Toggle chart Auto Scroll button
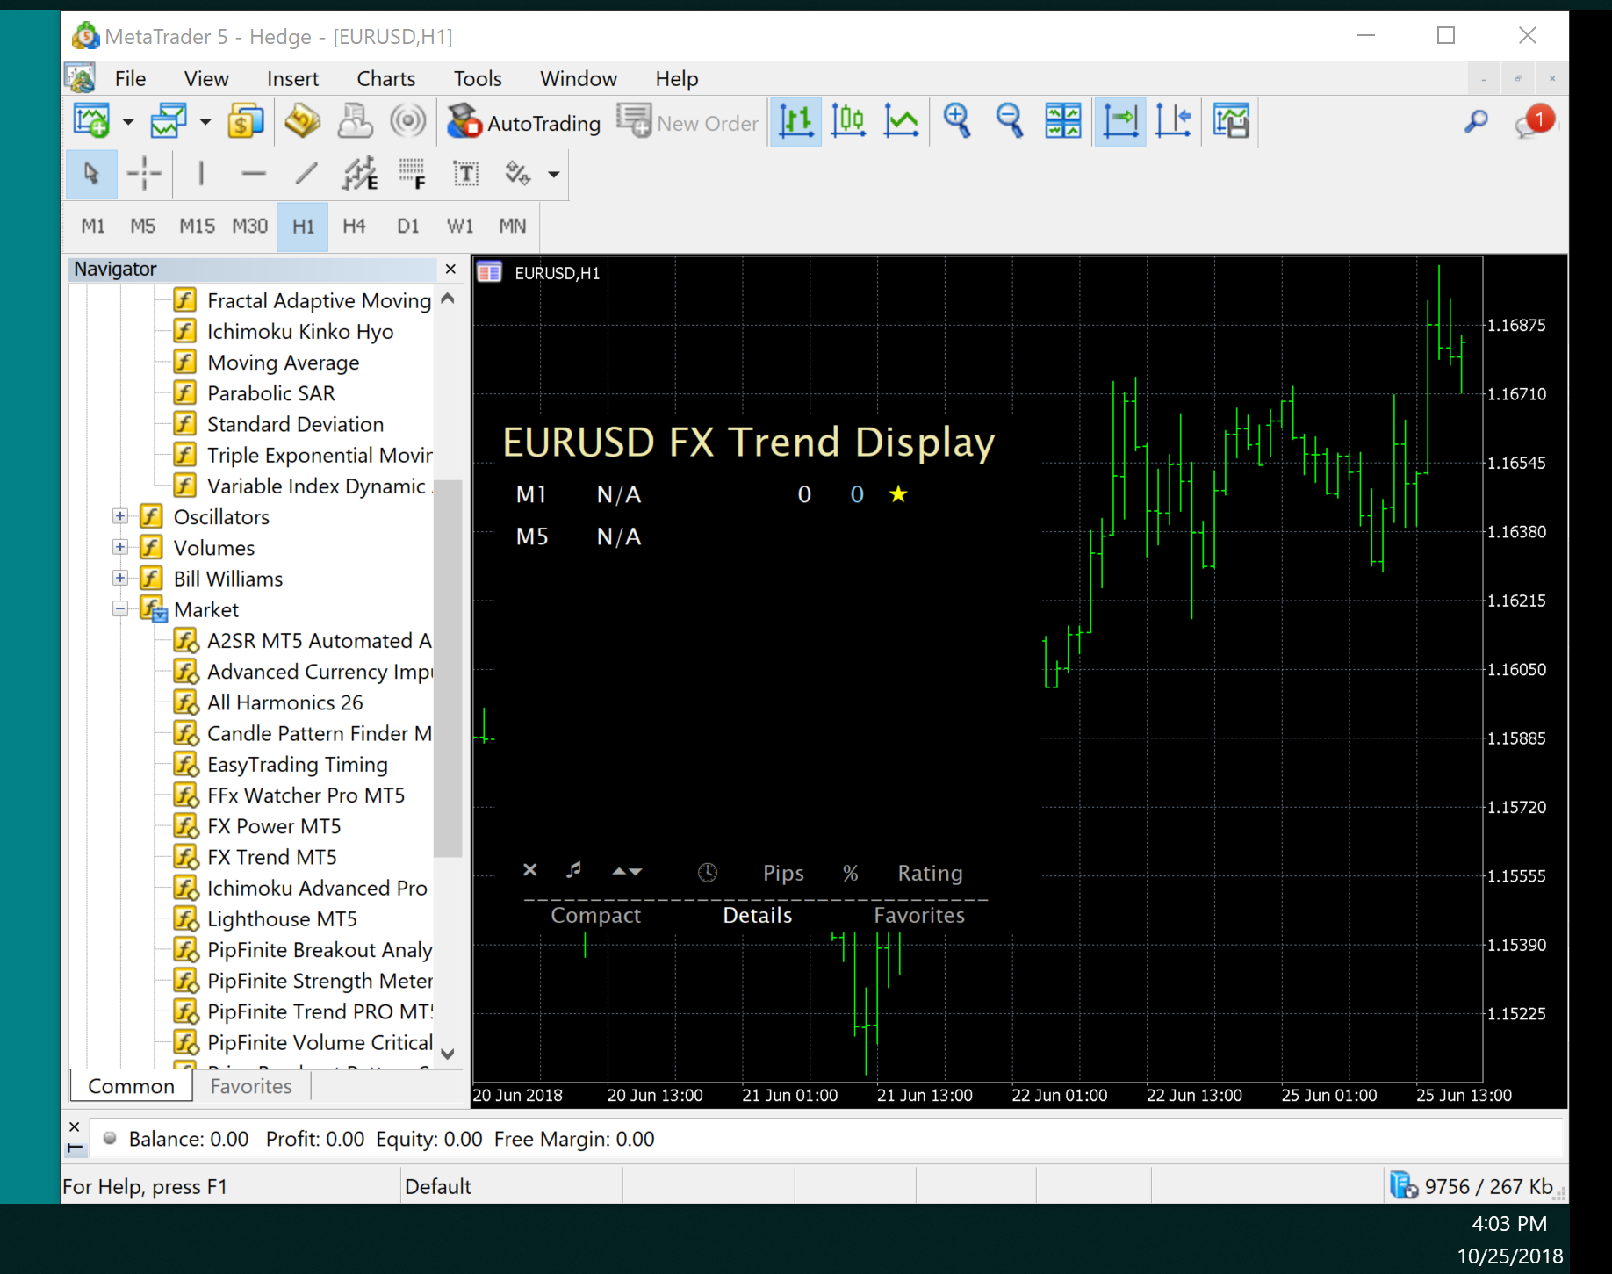The height and width of the screenshot is (1274, 1612). tap(1120, 121)
